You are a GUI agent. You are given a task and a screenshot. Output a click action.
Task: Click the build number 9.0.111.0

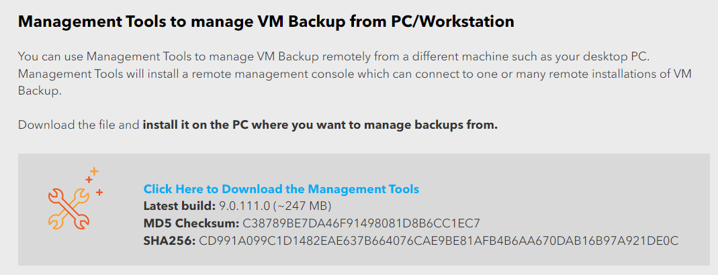click(x=244, y=206)
